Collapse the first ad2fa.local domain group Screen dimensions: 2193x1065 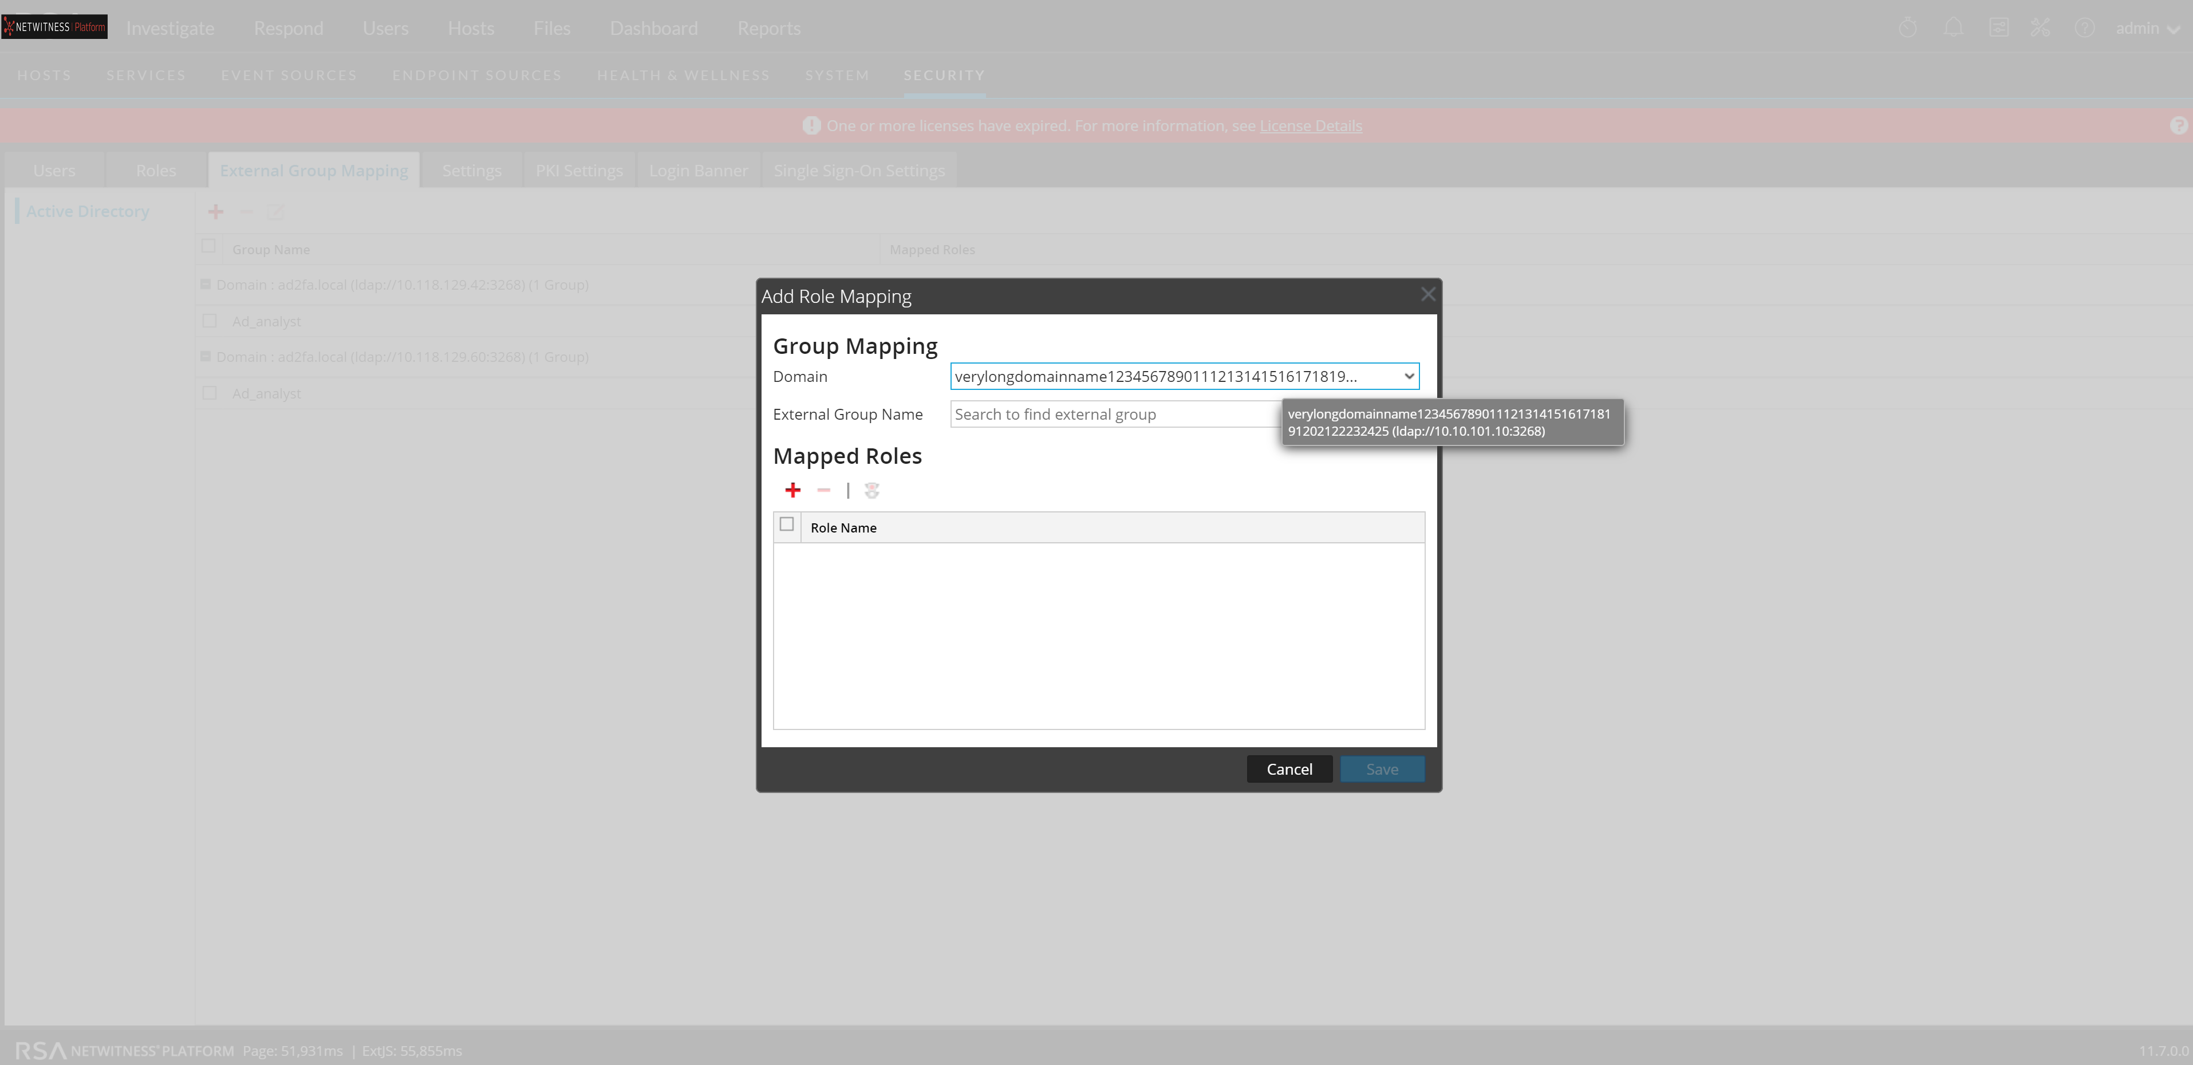[205, 285]
